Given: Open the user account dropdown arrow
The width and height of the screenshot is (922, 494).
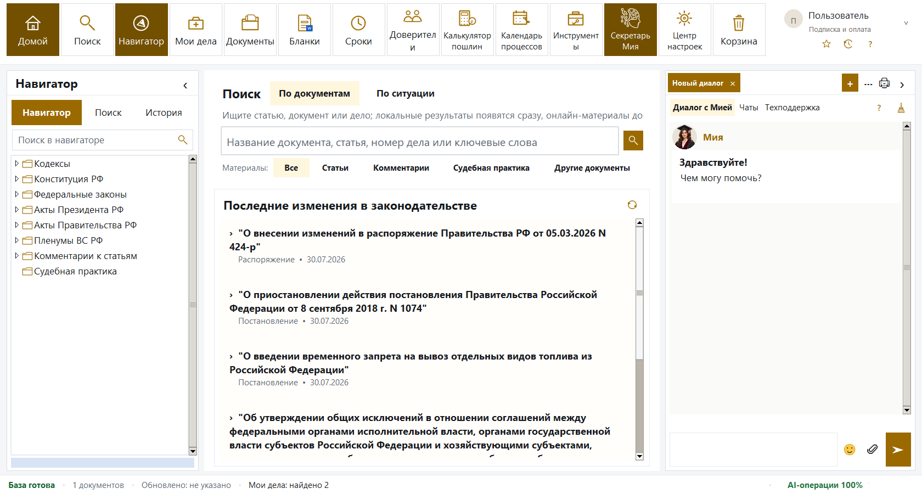Looking at the screenshot, I should [906, 23].
